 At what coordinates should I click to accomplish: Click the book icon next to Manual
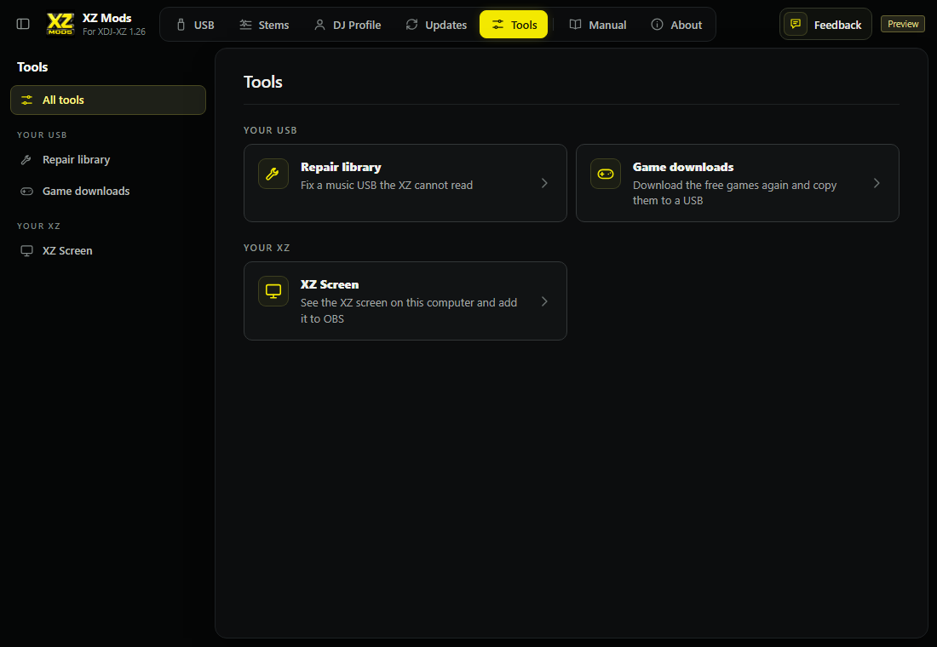pos(576,25)
